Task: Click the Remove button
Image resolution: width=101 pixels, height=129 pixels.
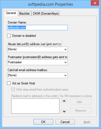Action: tap(81, 111)
